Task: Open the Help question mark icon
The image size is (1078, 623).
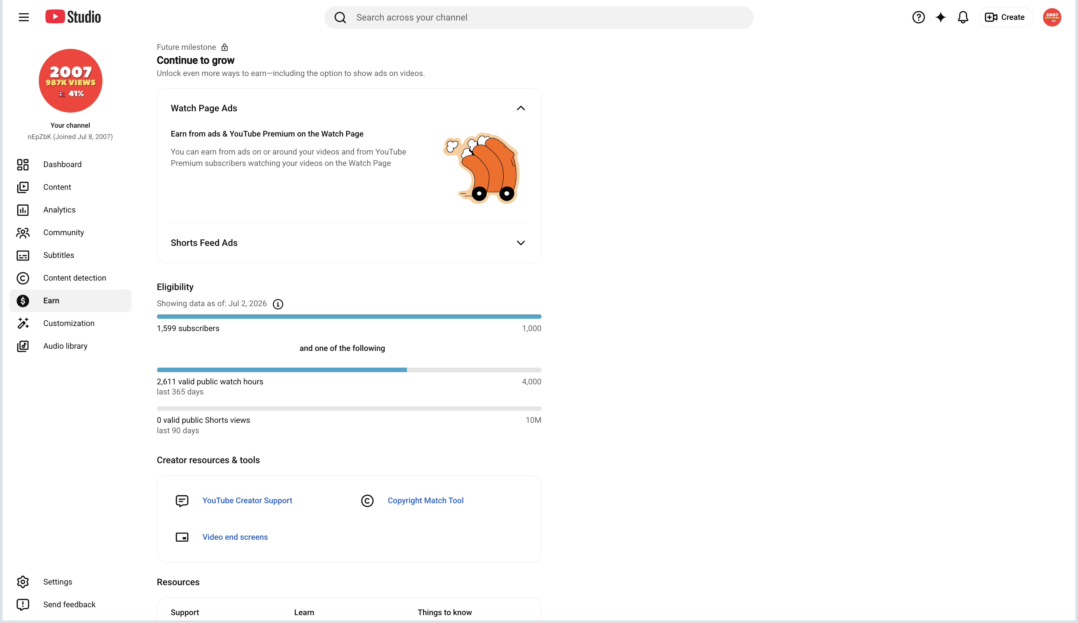Action: coord(919,17)
